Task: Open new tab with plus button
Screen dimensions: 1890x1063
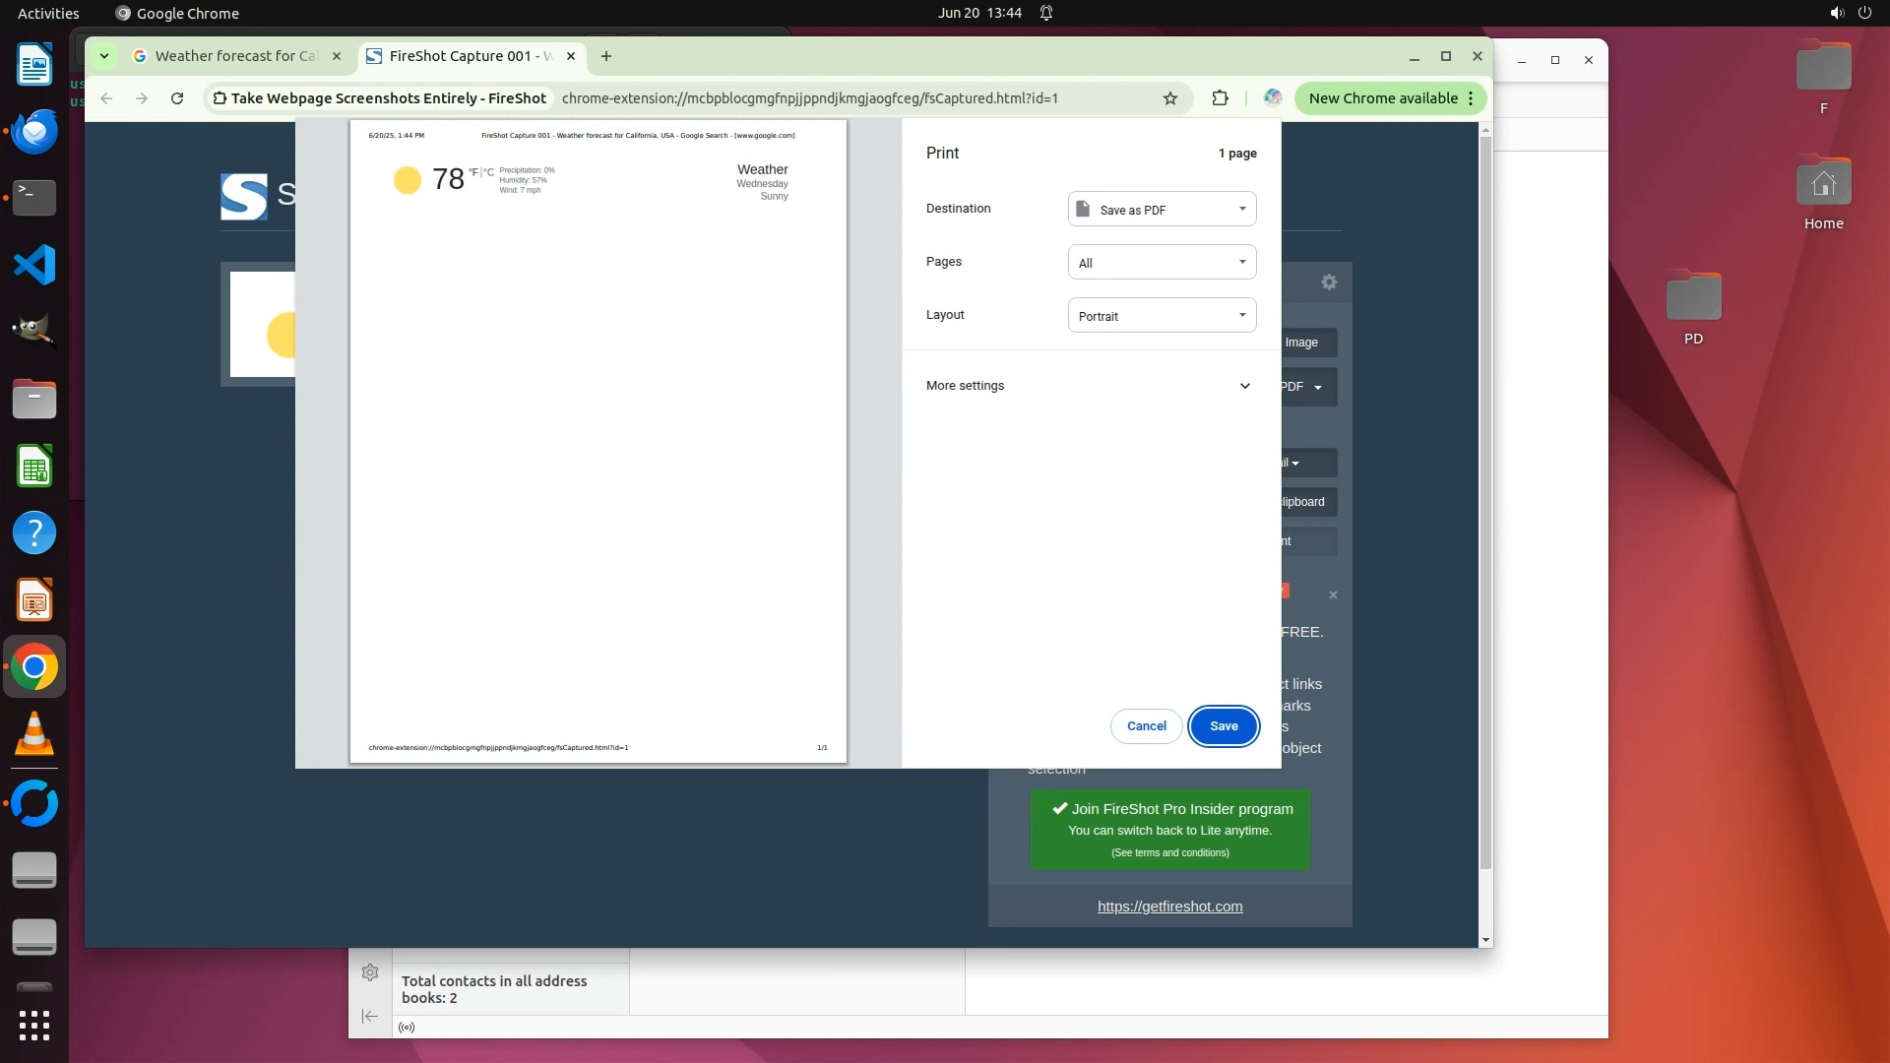Action: point(606,56)
